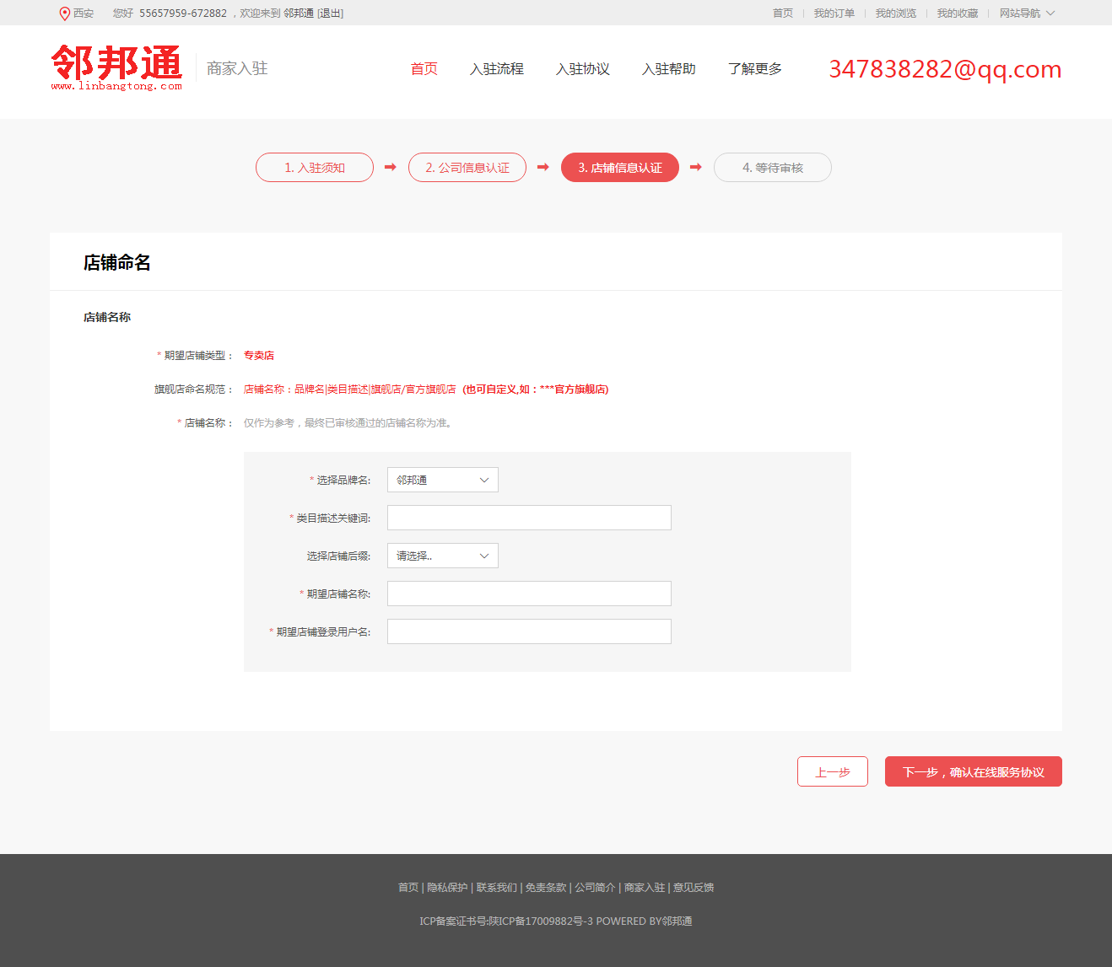Click the 上一步 button
This screenshot has height=967, width=1112.
(832, 771)
